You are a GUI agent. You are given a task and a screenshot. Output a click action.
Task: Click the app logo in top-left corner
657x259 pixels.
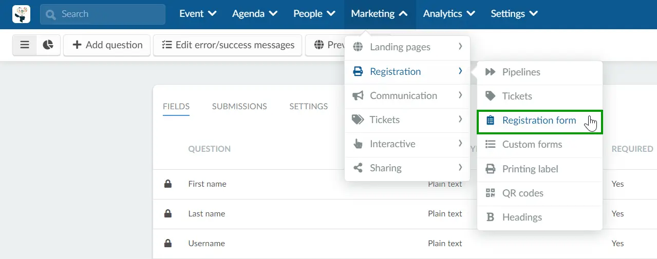[x=22, y=14]
